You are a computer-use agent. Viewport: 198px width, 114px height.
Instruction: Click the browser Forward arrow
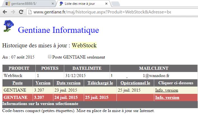tap(13, 12)
